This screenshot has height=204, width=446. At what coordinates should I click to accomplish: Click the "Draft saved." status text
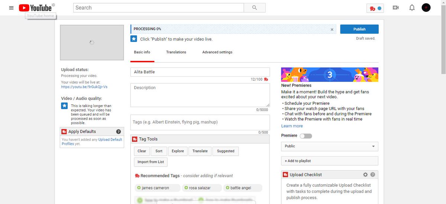[x=366, y=39]
